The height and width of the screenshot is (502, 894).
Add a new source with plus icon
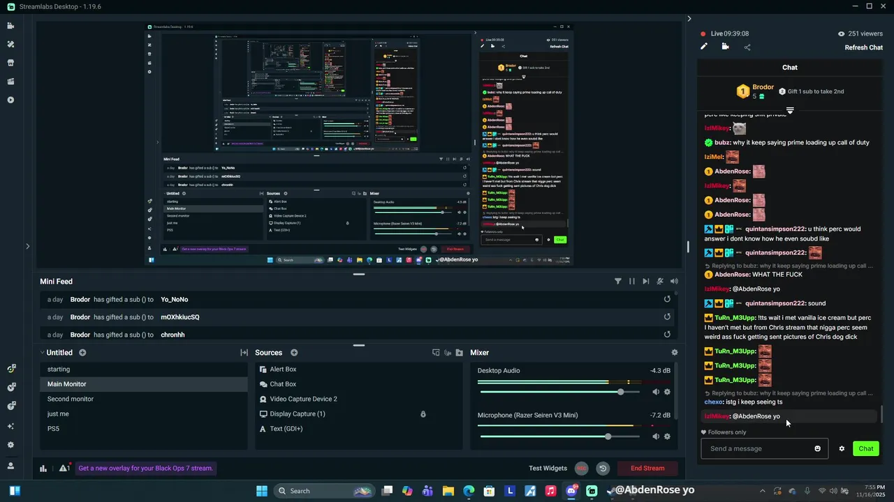tap(294, 353)
